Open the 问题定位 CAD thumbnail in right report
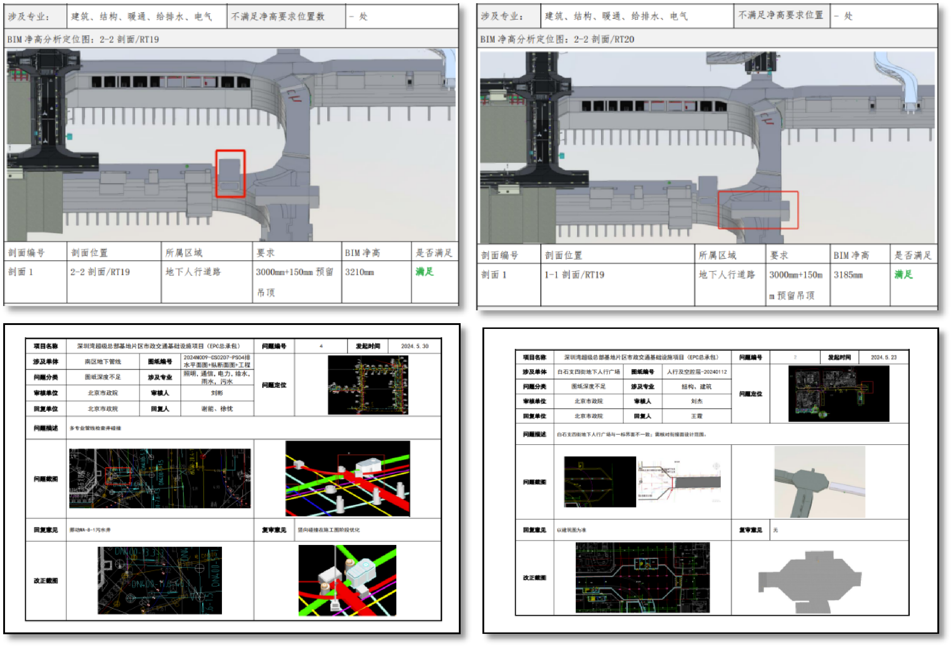Image resolution: width=952 pixels, height=646 pixels. (838, 394)
